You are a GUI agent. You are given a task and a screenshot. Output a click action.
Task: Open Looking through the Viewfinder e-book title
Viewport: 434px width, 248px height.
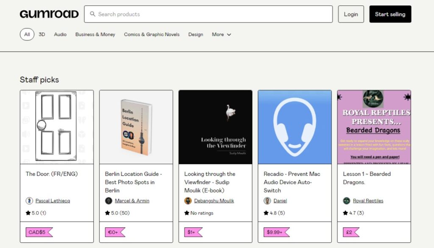point(210,182)
